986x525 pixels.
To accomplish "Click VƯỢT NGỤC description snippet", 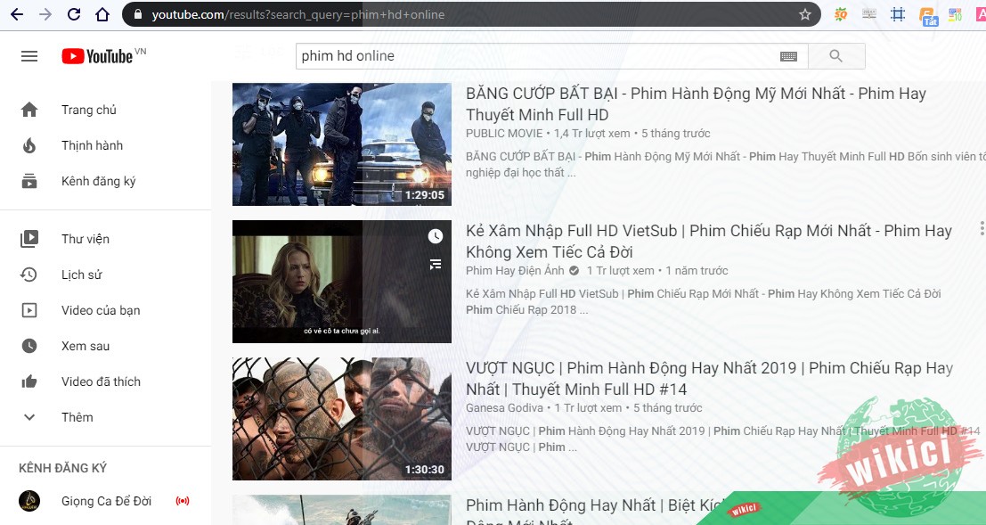I will pyautogui.click(x=723, y=439).
